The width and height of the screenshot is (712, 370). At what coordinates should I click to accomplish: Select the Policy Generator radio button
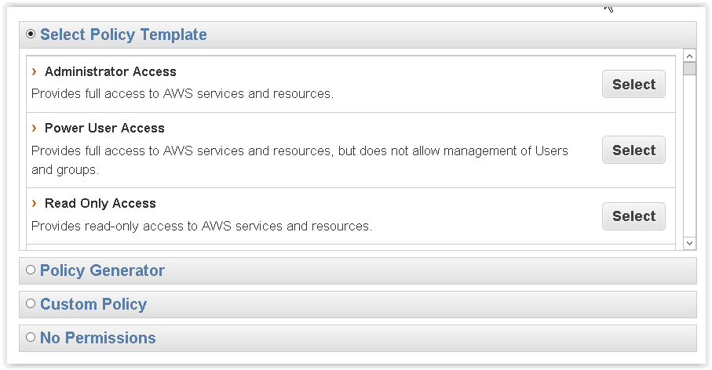point(31,270)
